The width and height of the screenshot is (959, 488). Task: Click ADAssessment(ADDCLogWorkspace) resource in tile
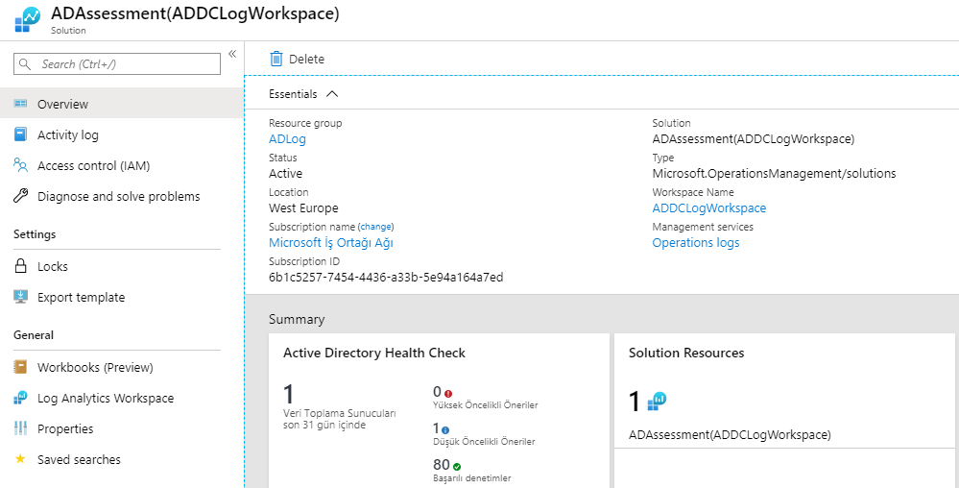click(730, 435)
